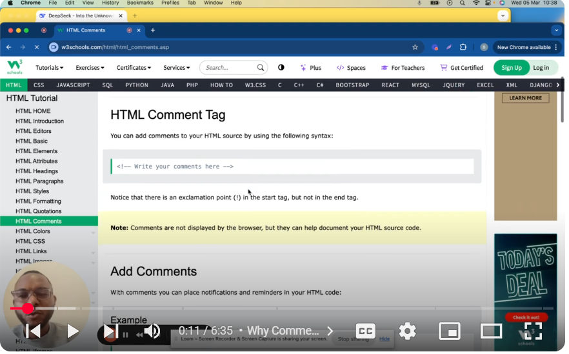Open HTML Introduction sidebar item
569x354 pixels.
[39, 121]
